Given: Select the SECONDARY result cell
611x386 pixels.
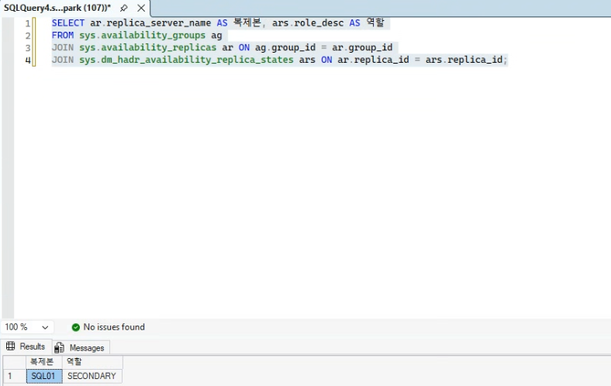Looking at the screenshot, I should [92, 376].
